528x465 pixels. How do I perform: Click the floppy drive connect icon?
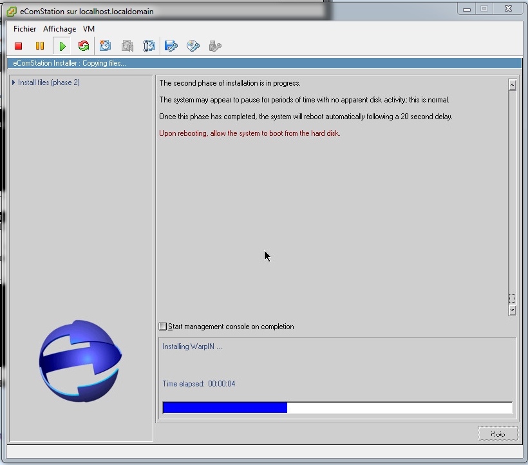171,46
